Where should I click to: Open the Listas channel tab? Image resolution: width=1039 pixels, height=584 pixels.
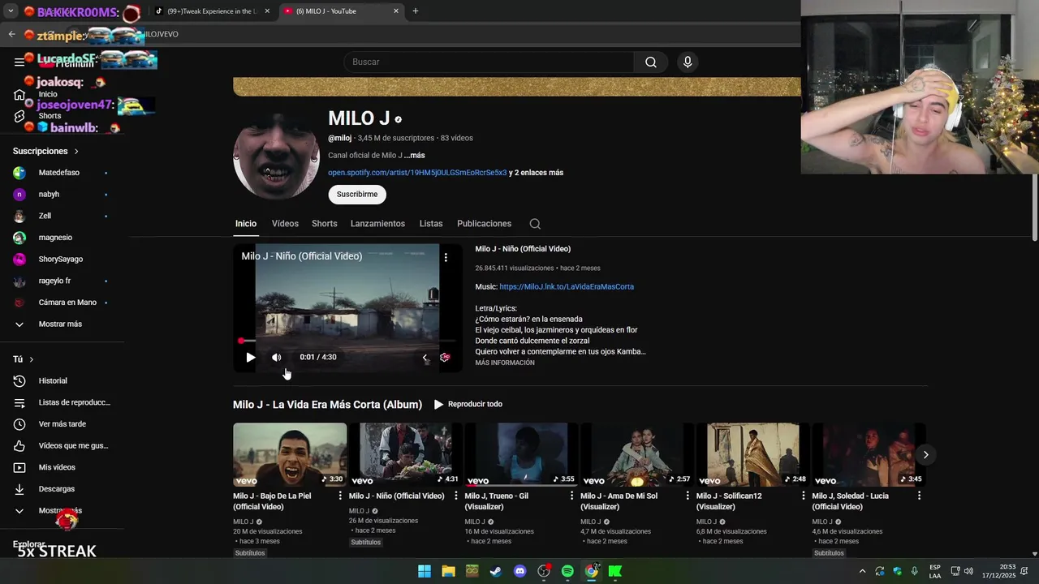tap(431, 224)
